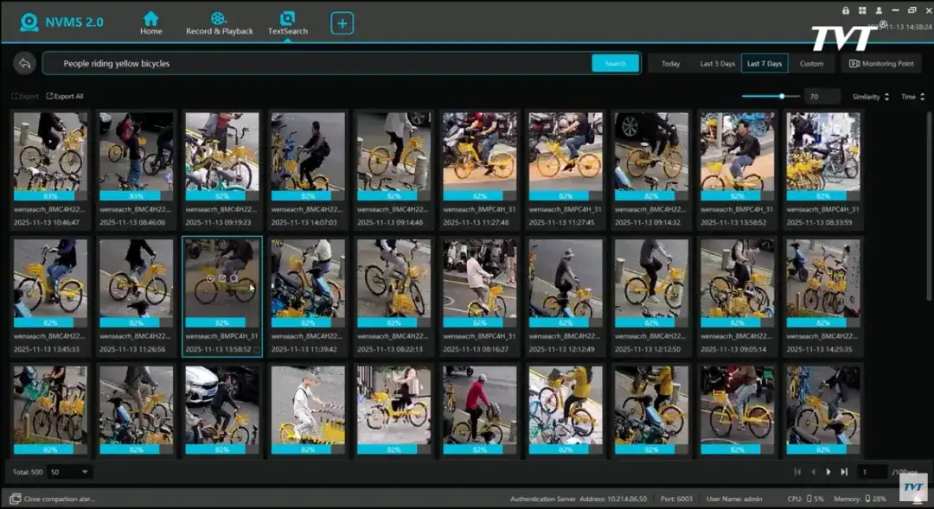Open Record & Playback
934x509 pixels.
219,22
